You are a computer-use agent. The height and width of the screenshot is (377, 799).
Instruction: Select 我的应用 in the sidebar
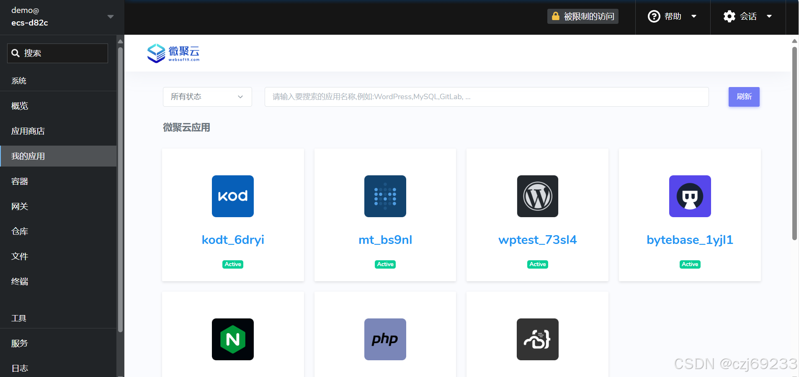[58, 156]
